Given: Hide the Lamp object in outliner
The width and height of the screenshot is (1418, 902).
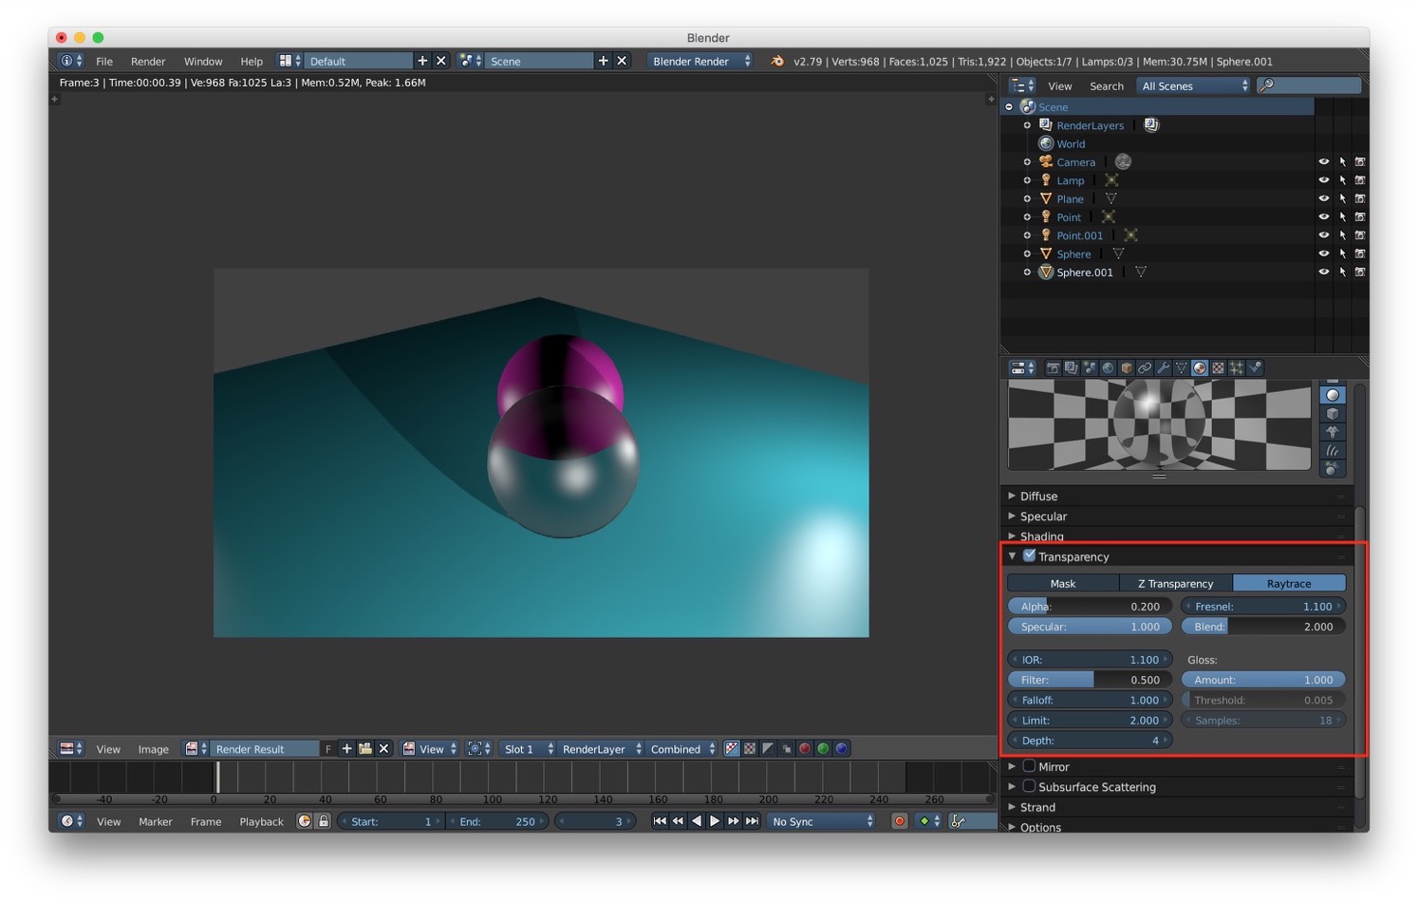Looking at the screenshot, I should [x=1323, y=180].
